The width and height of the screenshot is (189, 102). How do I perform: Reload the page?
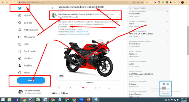click(x=11, y=2)
